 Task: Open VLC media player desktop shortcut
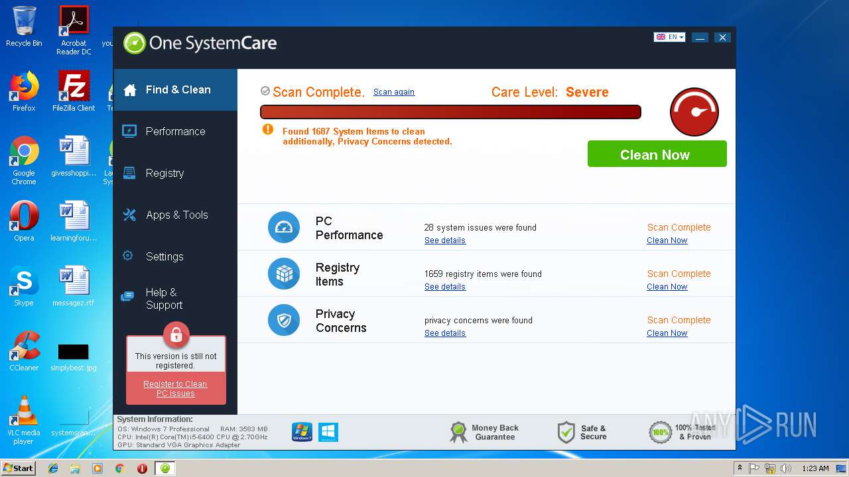(x=24, y=420)
